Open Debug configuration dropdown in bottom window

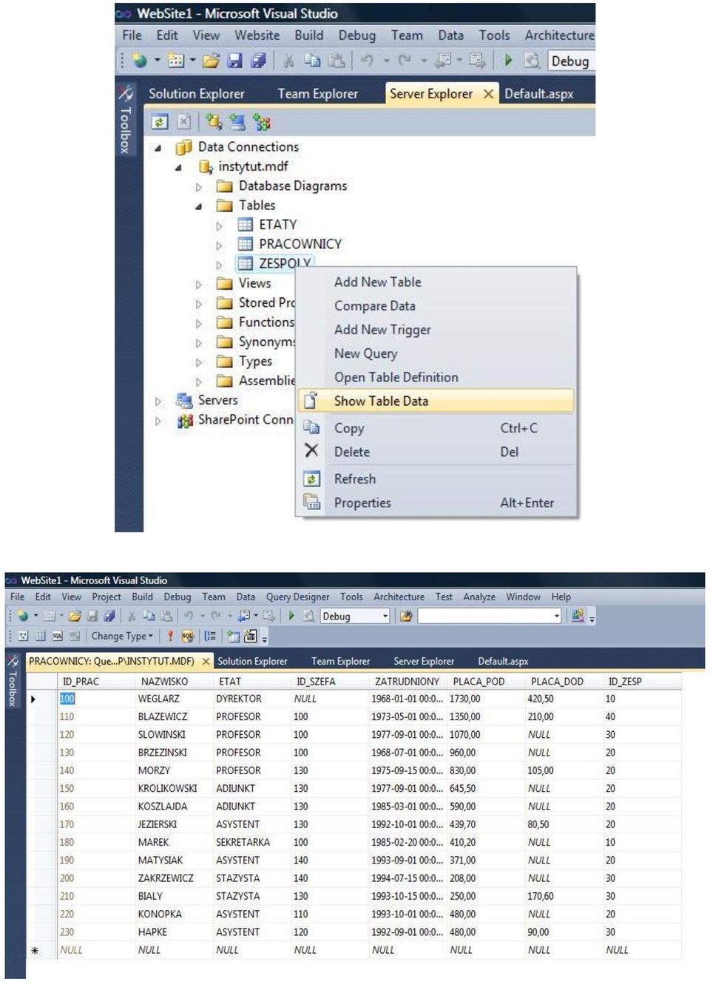click(x=385, y=616)
